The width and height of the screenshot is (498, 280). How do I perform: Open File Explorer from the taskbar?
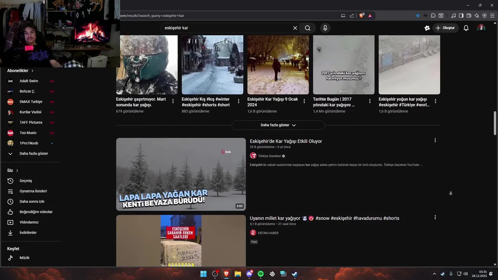238,274
